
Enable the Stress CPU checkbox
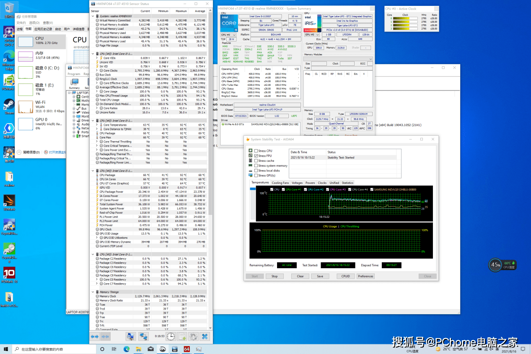click(x=256, y=151)
